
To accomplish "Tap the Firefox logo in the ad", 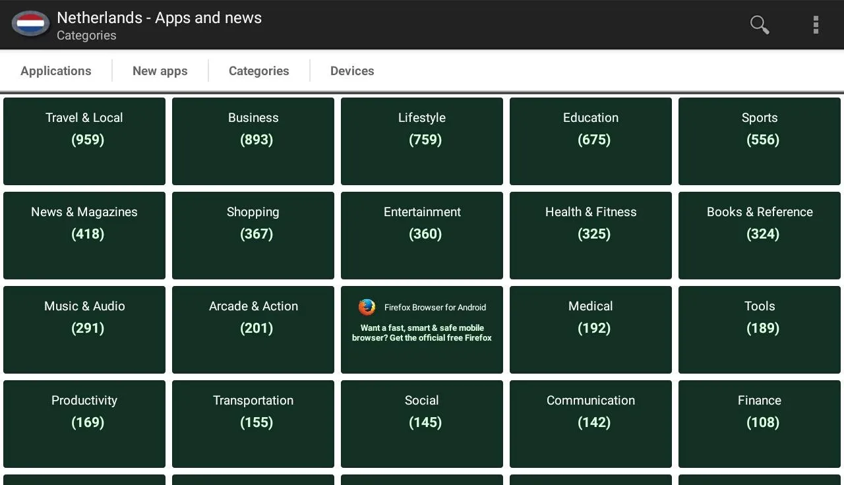I will [x=367, y=307].
